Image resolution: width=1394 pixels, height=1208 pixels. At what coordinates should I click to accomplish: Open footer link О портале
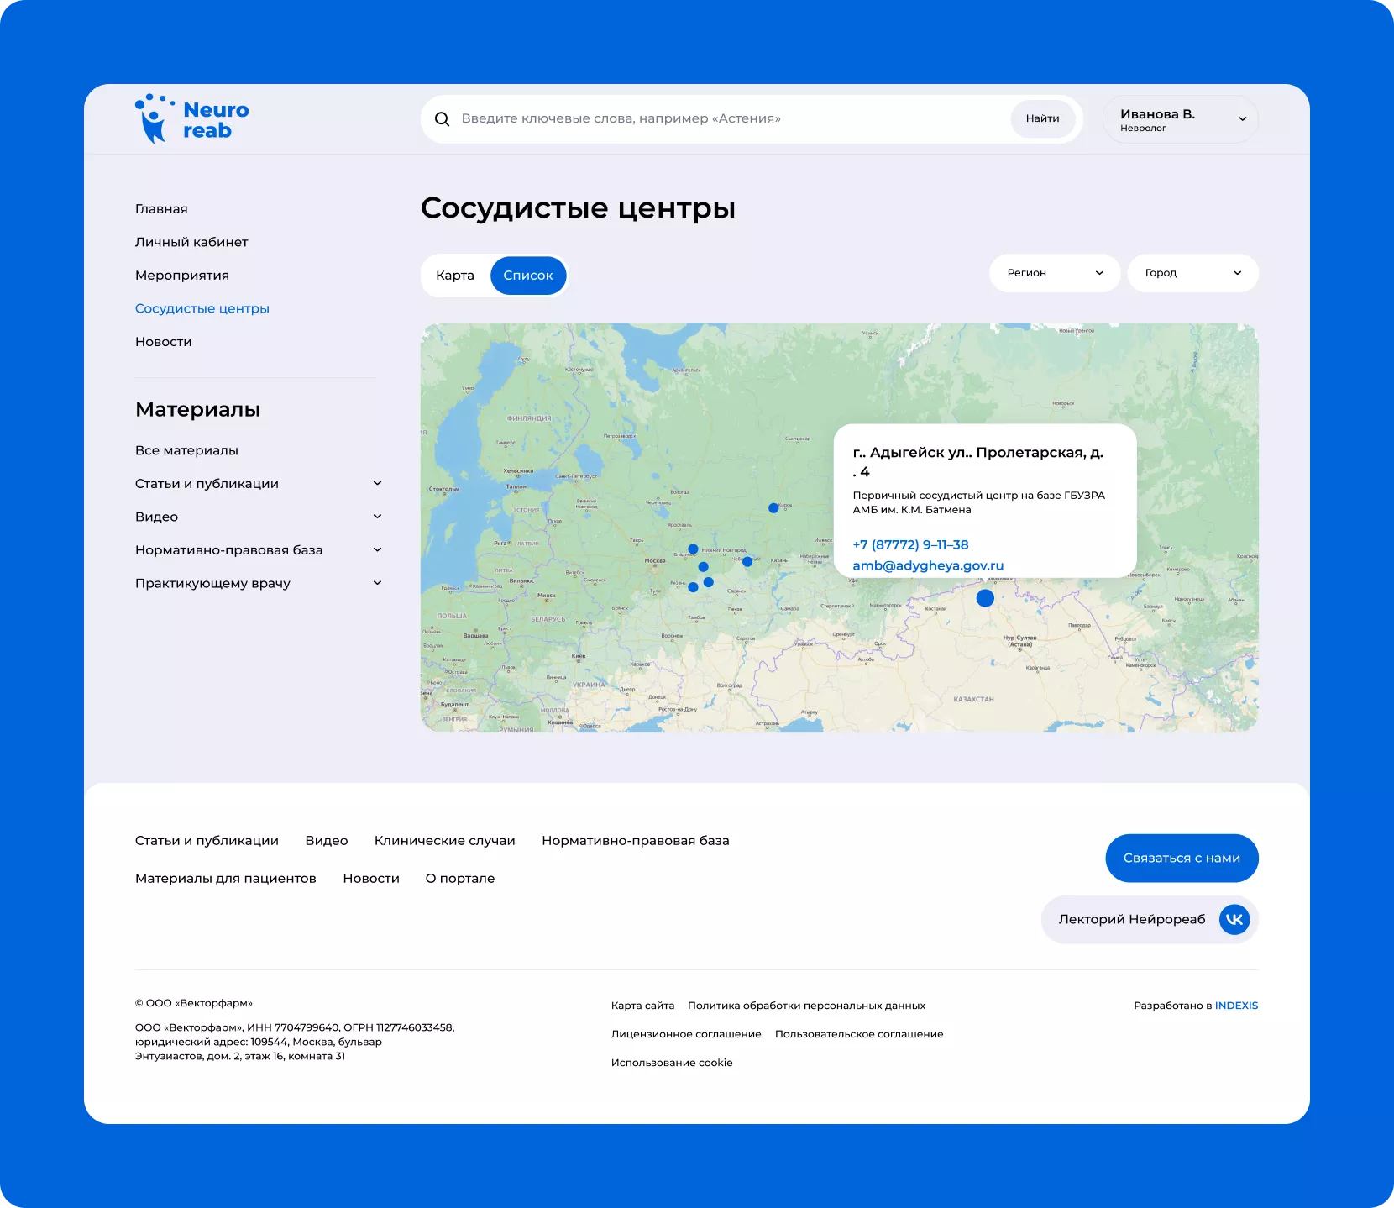coord(460,879)
